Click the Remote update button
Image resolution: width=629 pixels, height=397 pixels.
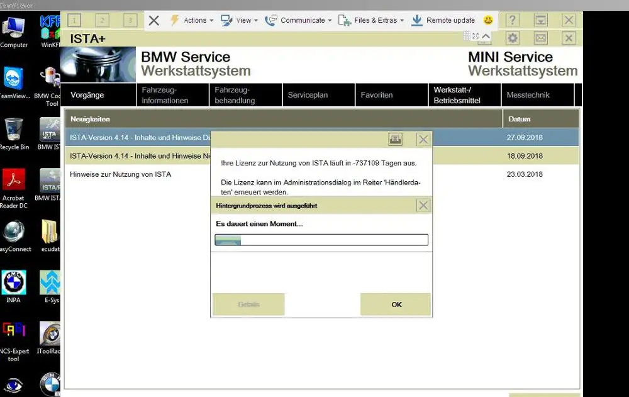[x=443, y=20]
